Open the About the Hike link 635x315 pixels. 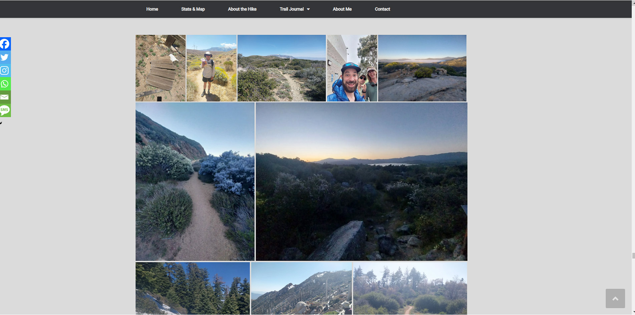pos(242,9)
